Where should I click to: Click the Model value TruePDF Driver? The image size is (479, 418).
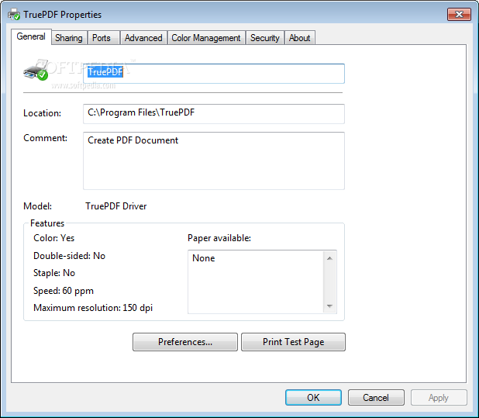(116, 206)
